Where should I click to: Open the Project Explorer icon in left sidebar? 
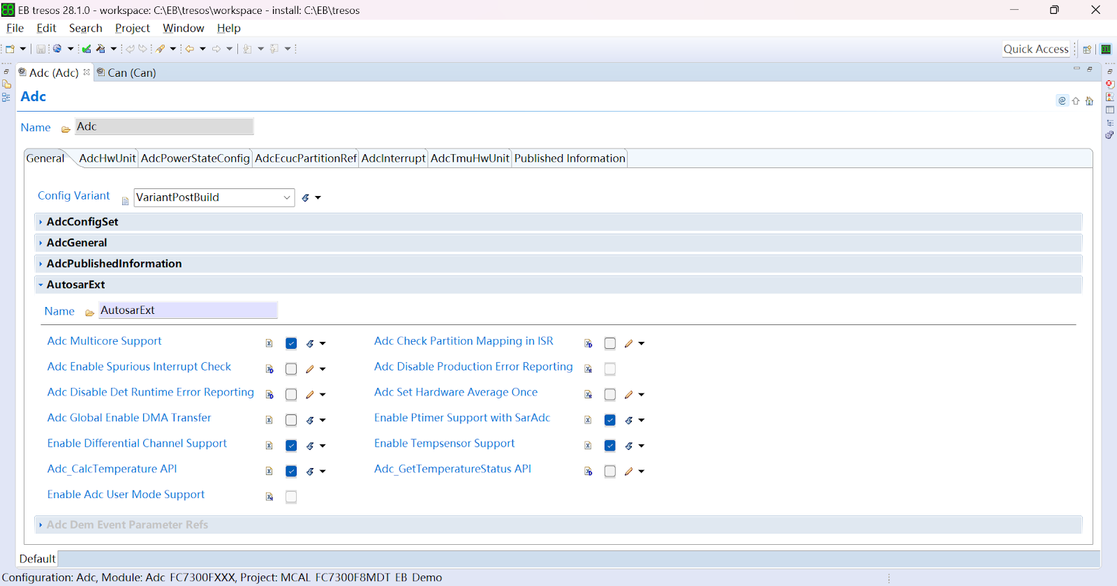point(6,84)
